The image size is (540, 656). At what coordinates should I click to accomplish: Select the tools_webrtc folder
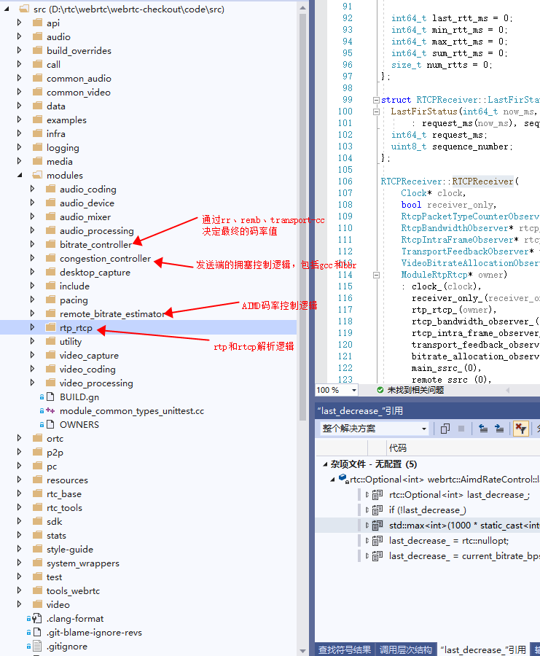click(73, 590)
